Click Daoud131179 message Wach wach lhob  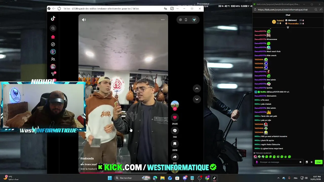[x=267, y=51]
